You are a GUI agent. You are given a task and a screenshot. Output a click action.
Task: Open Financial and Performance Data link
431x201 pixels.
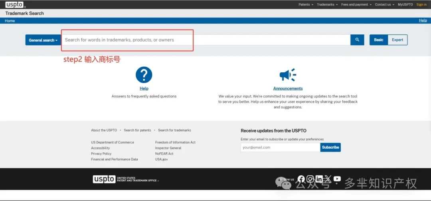(x=115, y=159)
